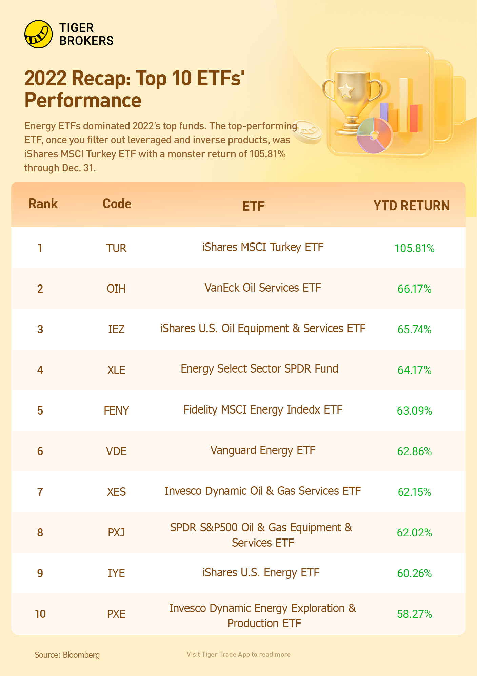Select the PXE ticker code
This screenshot has width=477, height=676.
tap(116, 614)
